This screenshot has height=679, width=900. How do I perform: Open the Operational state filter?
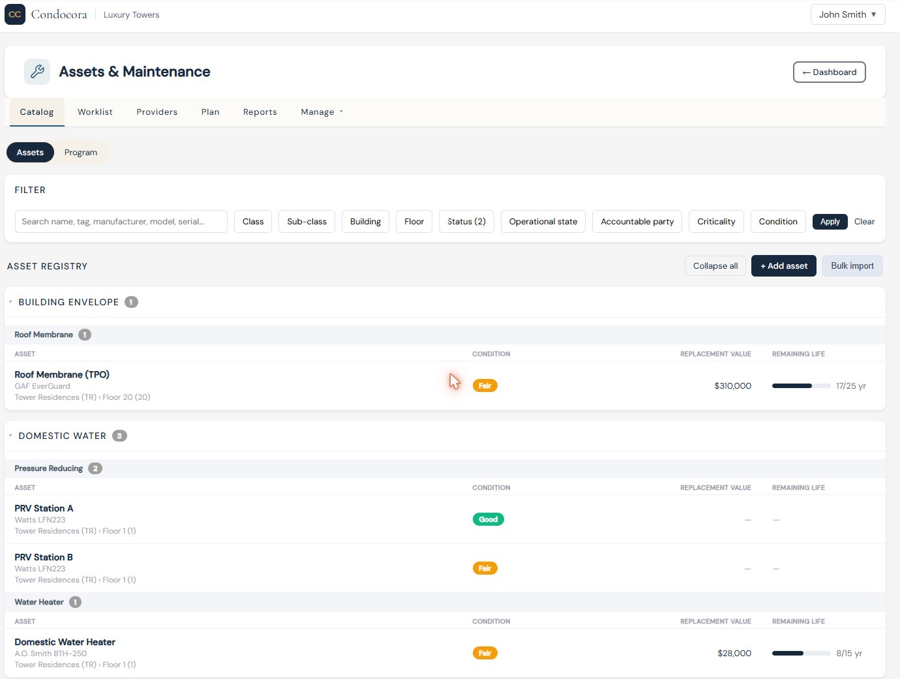click(543, 222)
